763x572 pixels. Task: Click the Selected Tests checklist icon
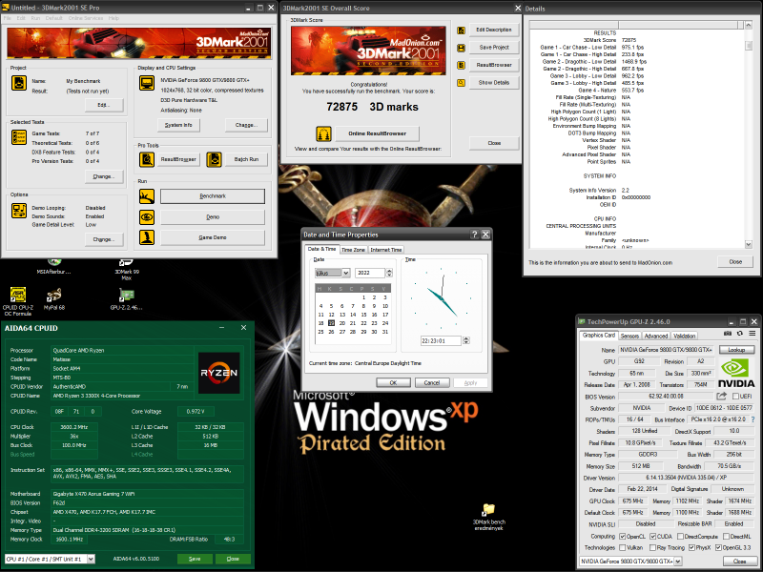point(19,137)
